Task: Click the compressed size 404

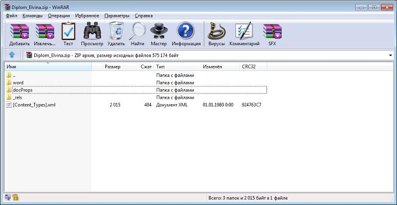Action: pos(147,105)
